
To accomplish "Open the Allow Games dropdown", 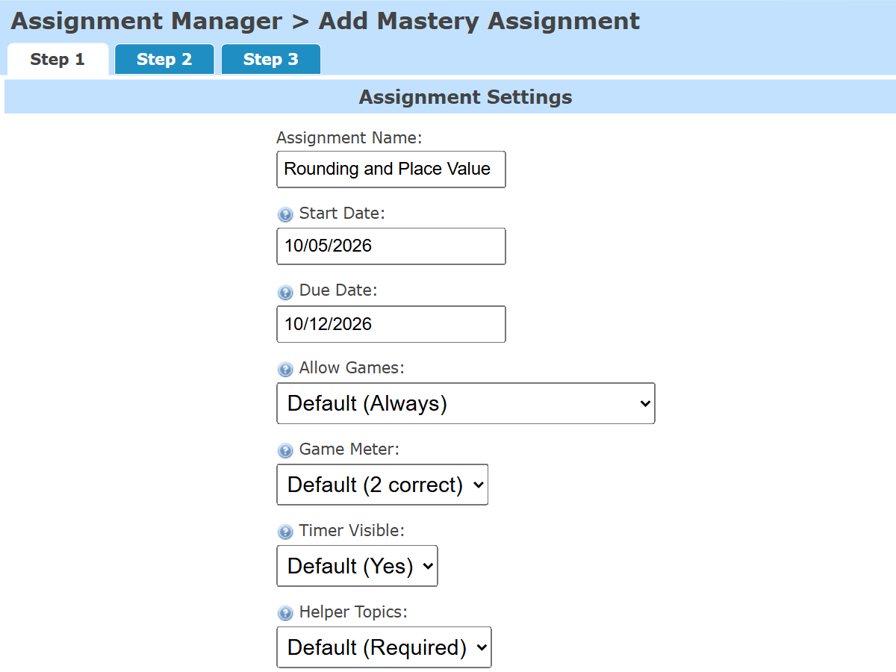I will point(466,403).
